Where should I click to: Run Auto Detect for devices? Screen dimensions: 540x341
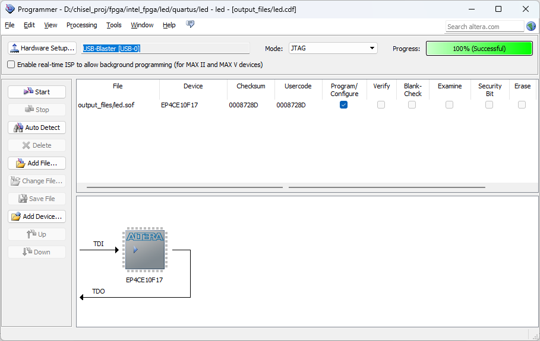tap(37, 128)
